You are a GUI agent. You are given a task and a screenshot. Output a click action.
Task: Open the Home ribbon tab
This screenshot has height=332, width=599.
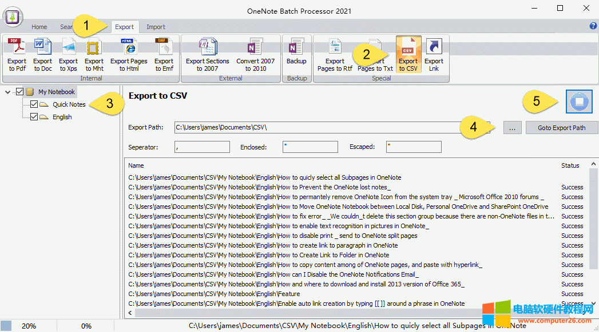click(x=39, y=26)
